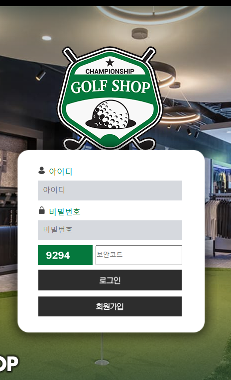
Task: Click the green 비밀번호 label text
Action: pyautogui.click(x=65, y=211)
